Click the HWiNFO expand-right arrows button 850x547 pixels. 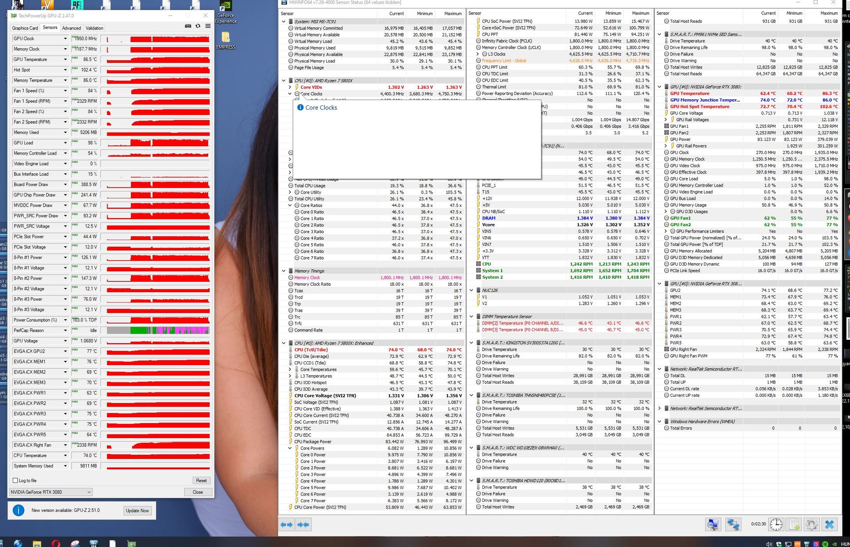pos(303,525)
